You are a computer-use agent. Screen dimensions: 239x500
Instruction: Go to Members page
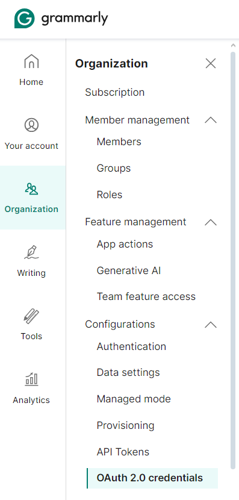(x=119, y=142)
